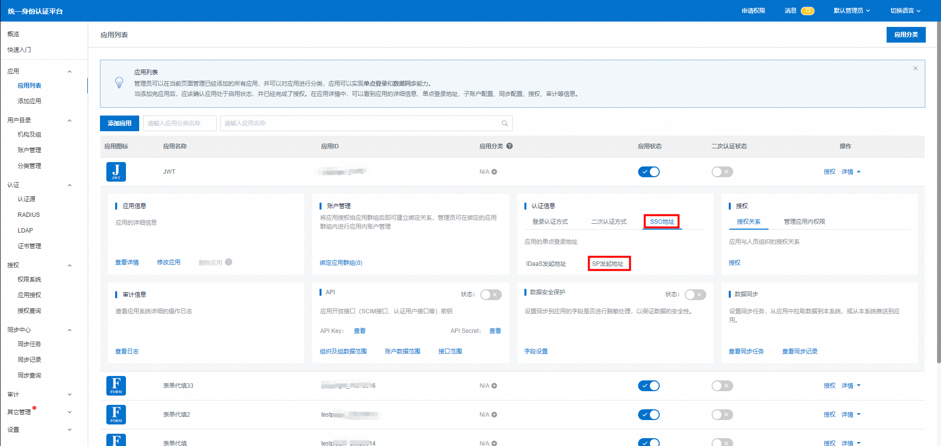Screen dimensions: 941x446
Task: Open the 切换语言 language dropdown
Action: pyautogui.click(x=905, y=11)
